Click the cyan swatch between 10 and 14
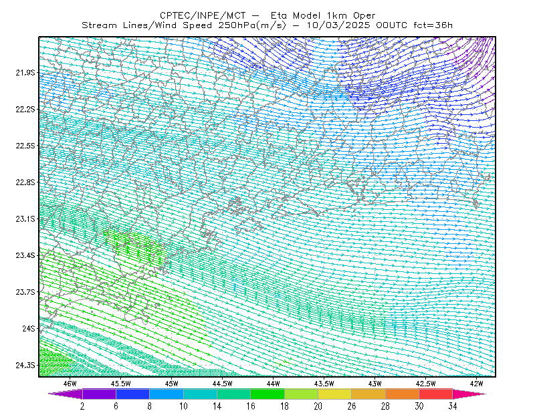Viewport: 535px width, 413px height. tap(200, 394)
